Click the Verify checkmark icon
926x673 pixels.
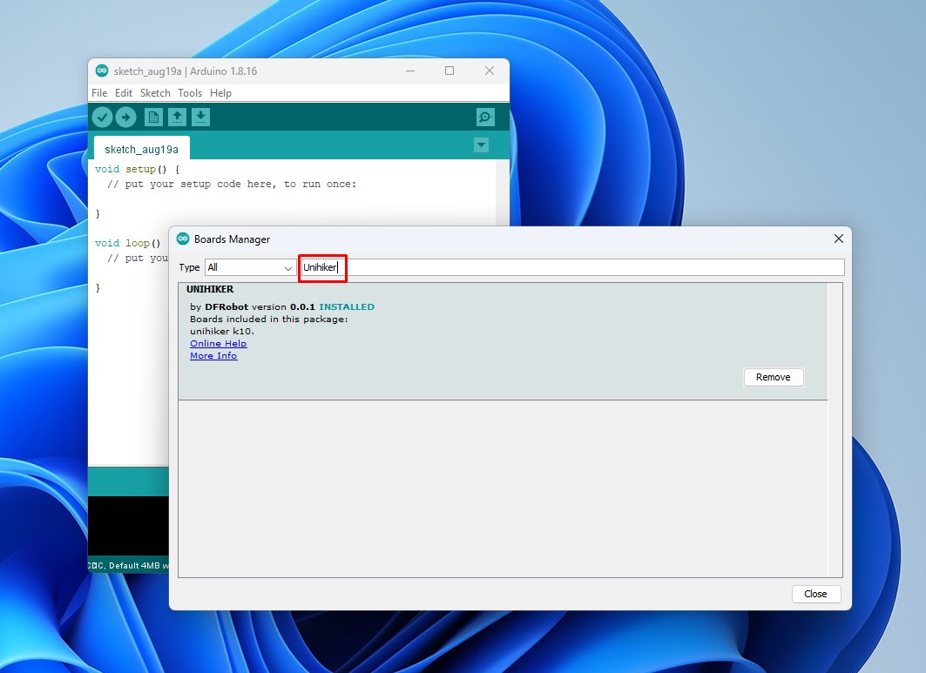pyautogui.click(x=103, y=117)
